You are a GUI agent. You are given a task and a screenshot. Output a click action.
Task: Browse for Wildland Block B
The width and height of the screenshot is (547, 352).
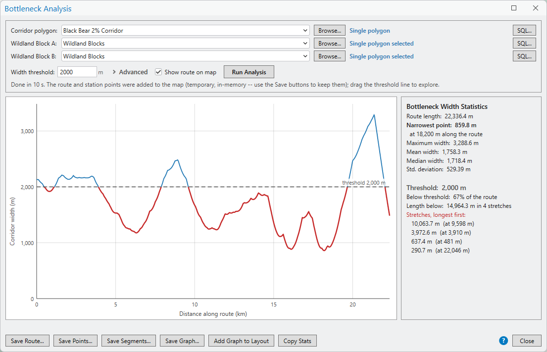pos(329,56)
